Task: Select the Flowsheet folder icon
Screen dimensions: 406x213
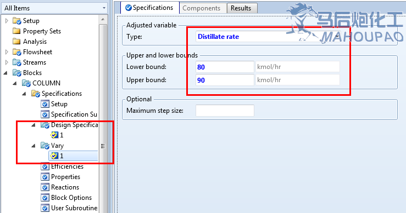Action: tap(17, 52)
